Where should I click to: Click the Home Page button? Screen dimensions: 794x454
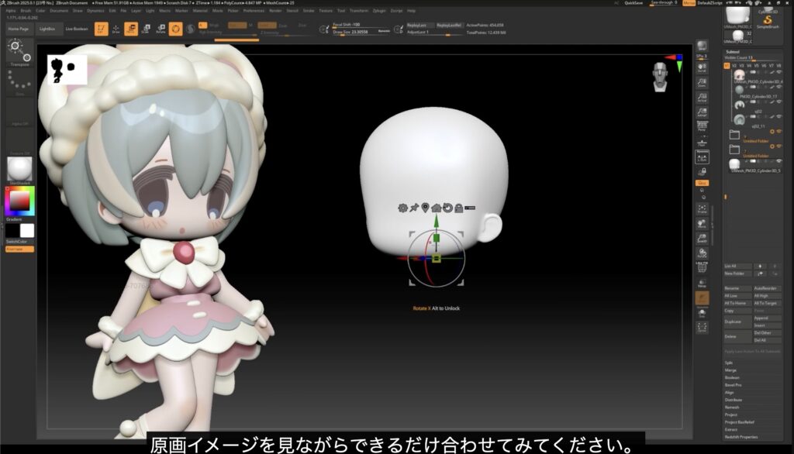coord(19,29)
